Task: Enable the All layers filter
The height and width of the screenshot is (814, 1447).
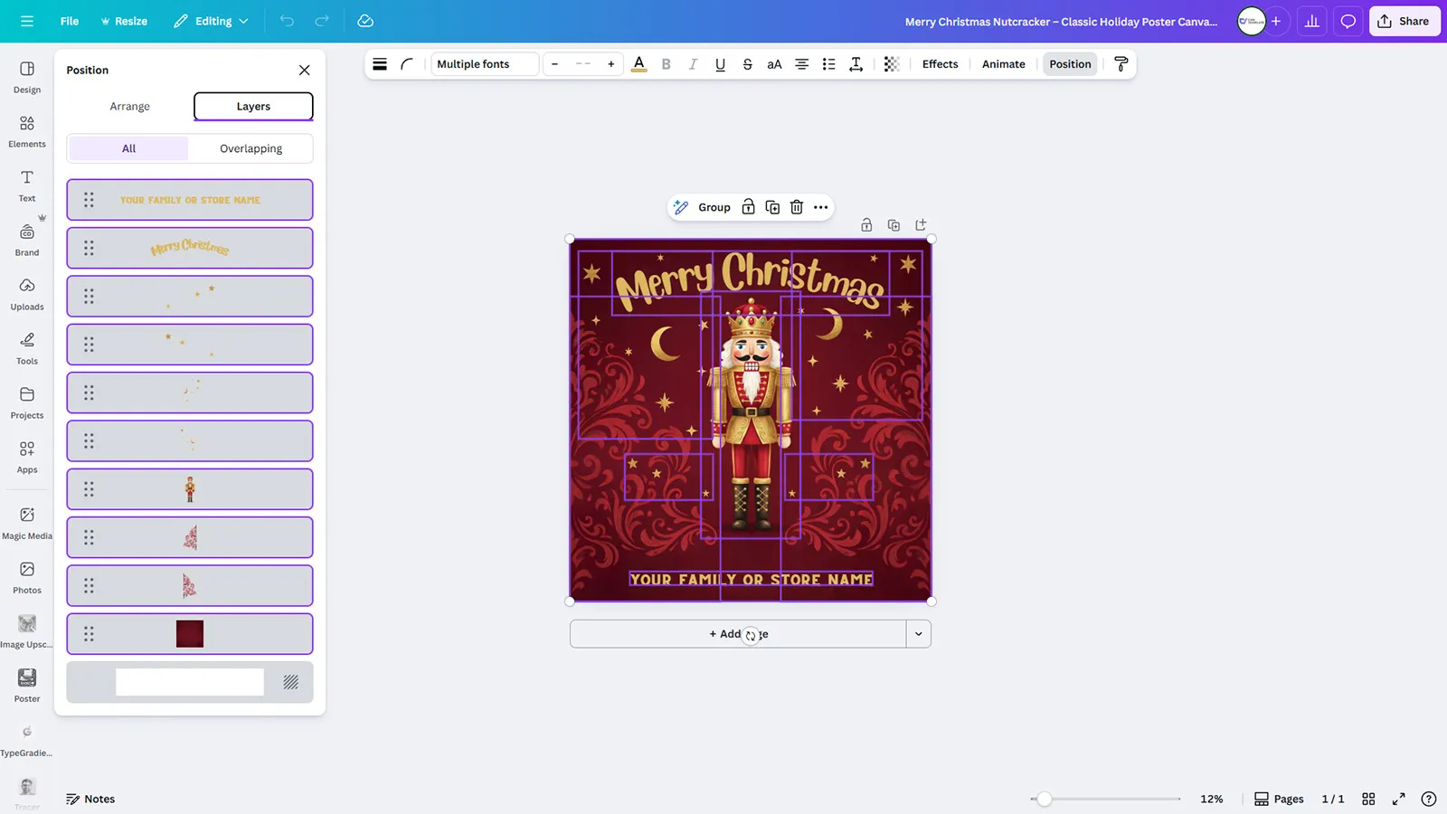Action: [128, 148]
